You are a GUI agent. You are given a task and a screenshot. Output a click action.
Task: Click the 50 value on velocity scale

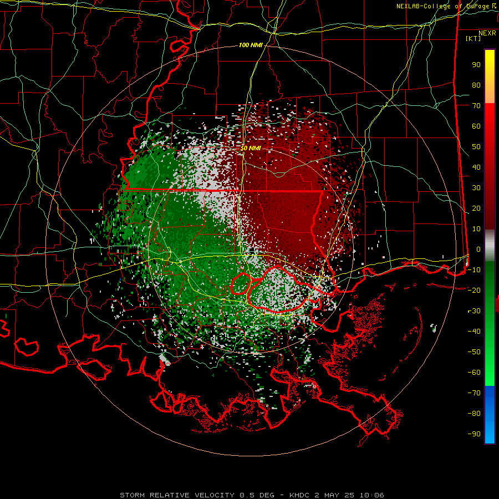point(476,147)
